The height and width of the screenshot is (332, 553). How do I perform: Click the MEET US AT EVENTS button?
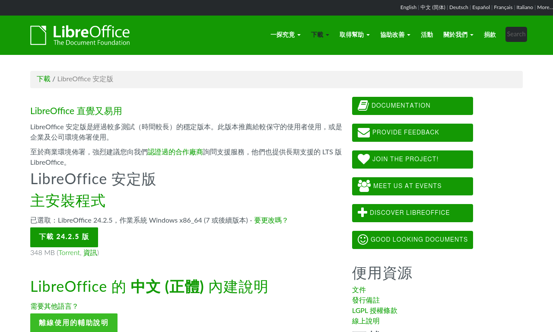click(x=413, y=186)
